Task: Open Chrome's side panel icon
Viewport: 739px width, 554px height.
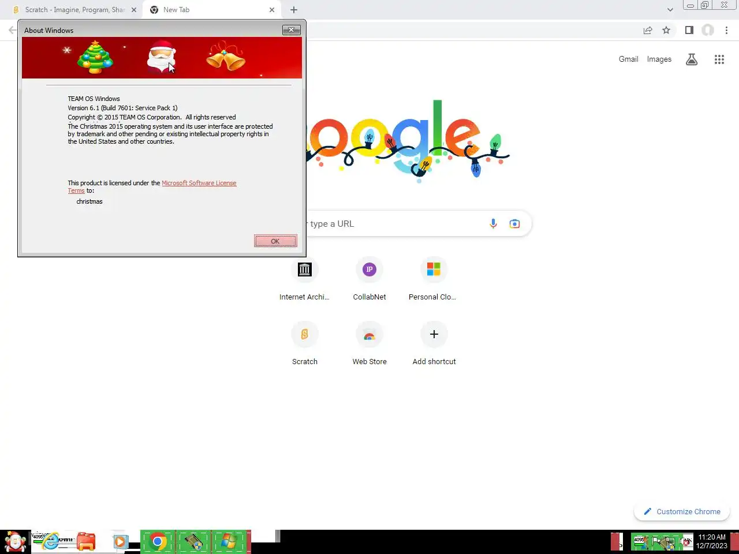Action: (689, 30)
